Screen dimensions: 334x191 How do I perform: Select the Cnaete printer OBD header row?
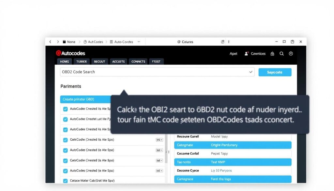(85, 99)
